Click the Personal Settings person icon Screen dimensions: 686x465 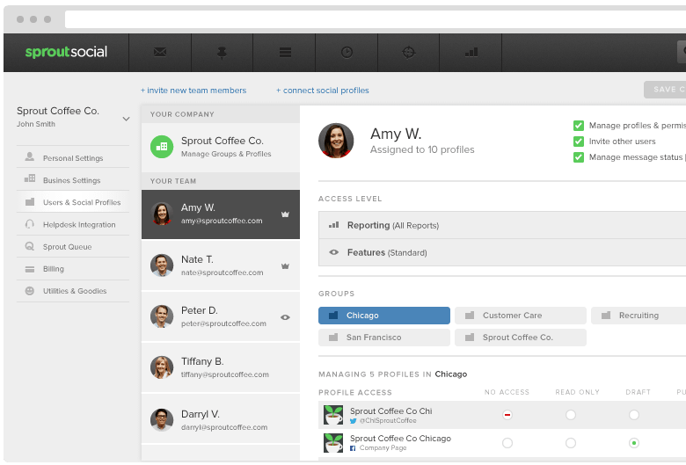point(30,156)
